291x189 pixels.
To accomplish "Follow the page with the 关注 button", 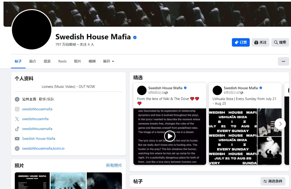I will coord(260,42).
